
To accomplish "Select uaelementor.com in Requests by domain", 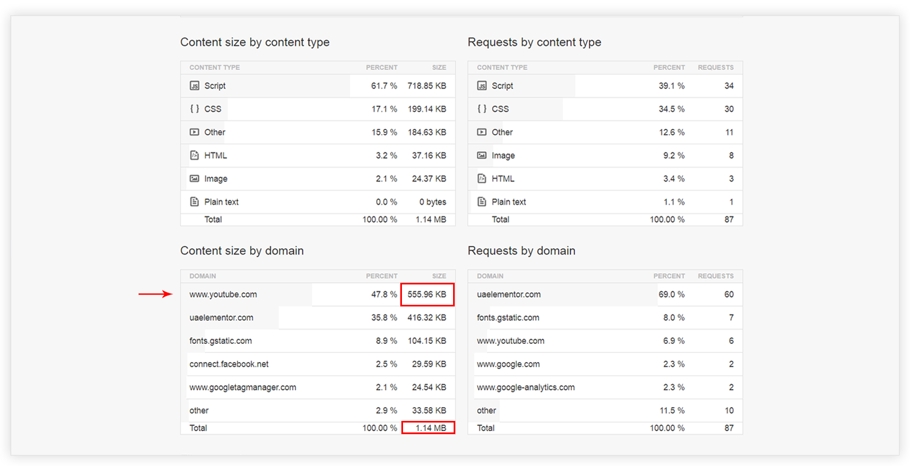I will point(509,295).
